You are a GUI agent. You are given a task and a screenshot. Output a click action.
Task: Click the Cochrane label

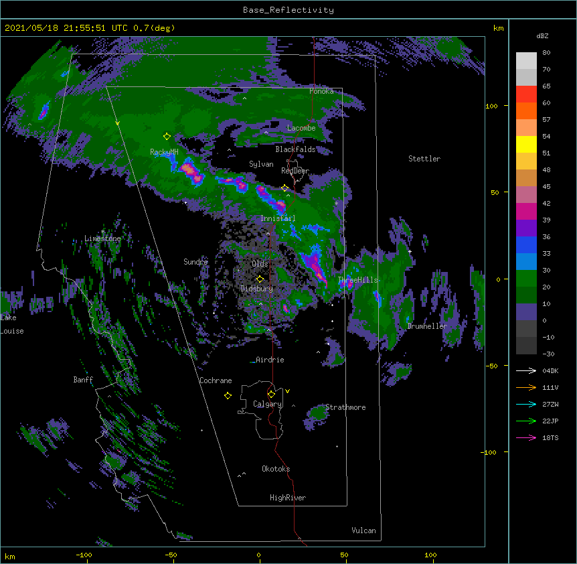216,380
